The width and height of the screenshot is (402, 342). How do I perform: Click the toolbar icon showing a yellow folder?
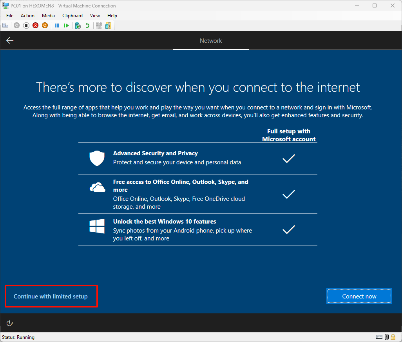(x=109, y=25)
